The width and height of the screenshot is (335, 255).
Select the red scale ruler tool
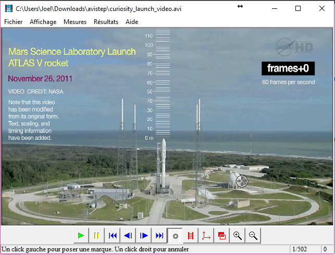tap(191, 236)
